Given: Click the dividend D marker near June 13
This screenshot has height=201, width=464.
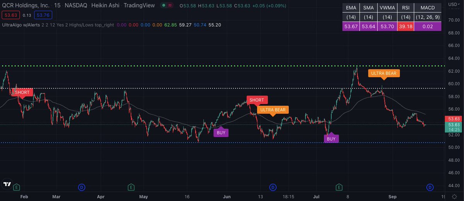Looking at the screenshot, I should [x=273, y=187].
